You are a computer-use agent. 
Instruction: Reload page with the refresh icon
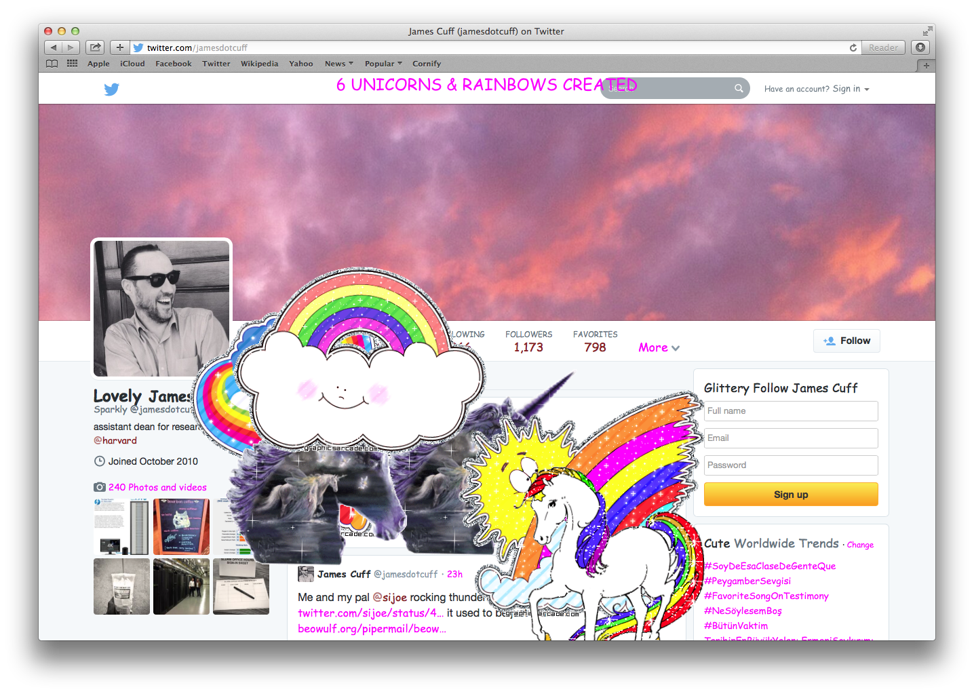(x=853, y=47)
